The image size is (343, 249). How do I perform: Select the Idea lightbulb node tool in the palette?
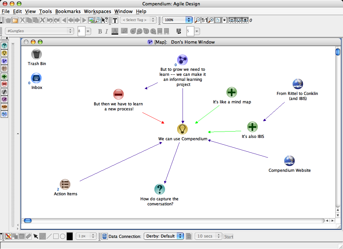pyautogui.click(x=4, y=53)
